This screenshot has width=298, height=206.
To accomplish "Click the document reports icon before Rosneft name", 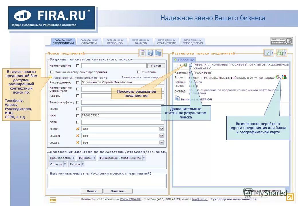I will [191, 65].
